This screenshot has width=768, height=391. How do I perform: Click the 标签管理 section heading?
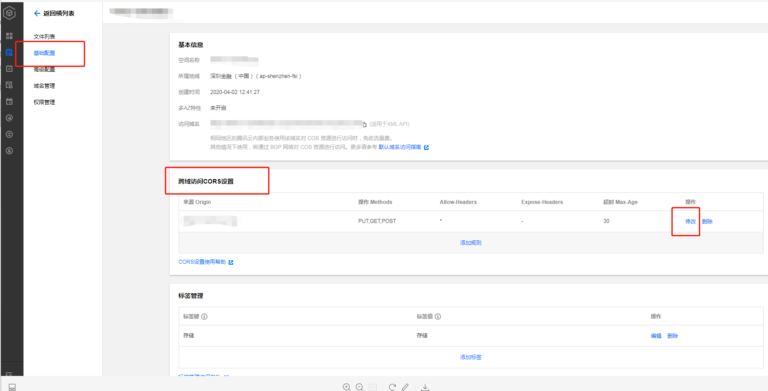click(x=191, y=296)
